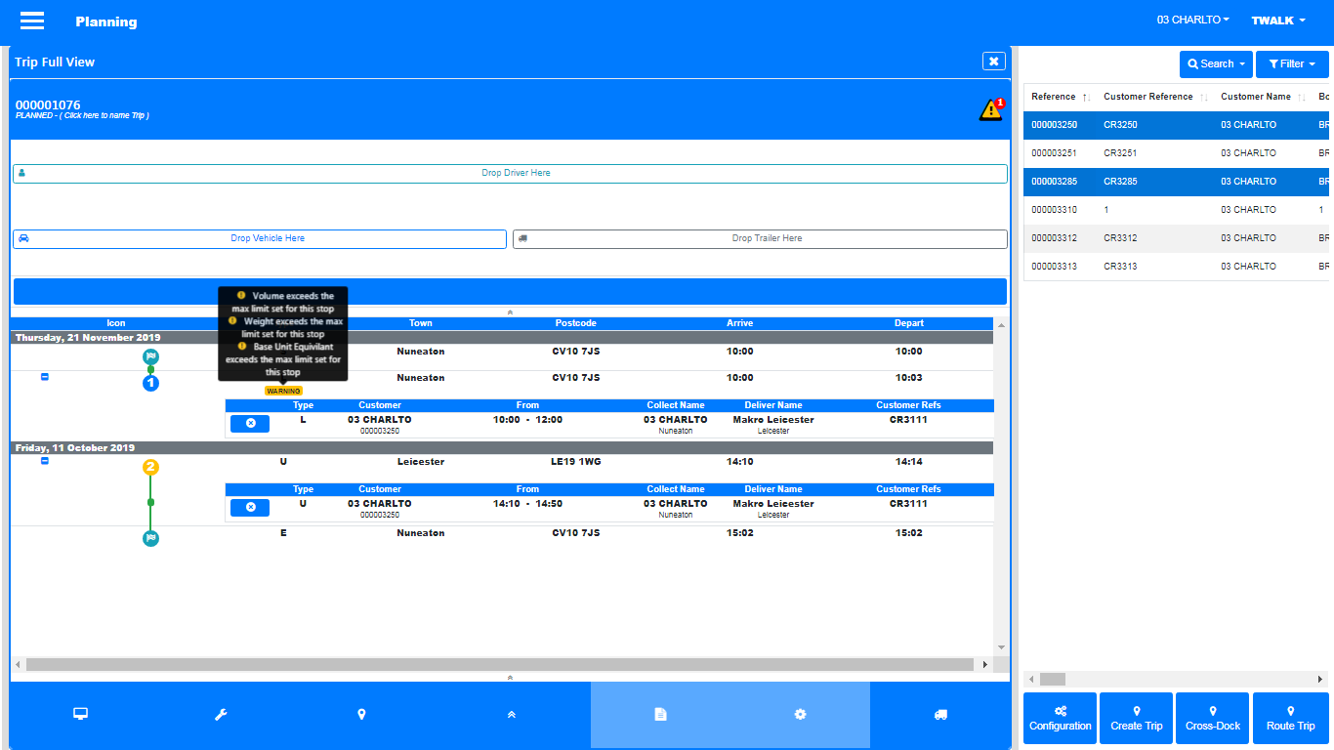Remove the order on stop 2 Leicester row
Image resolution: width=1334 pixels, height=750 pixels.
[250, 507]
